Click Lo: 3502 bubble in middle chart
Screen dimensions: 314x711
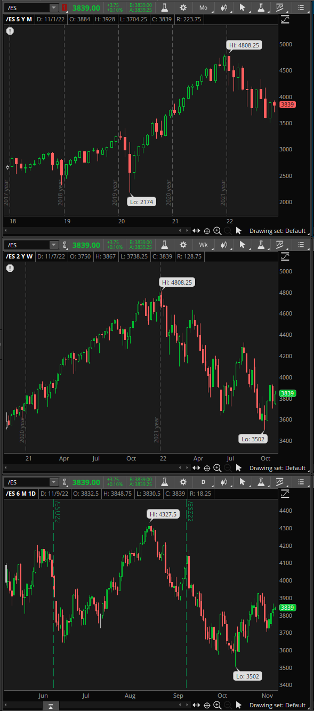coord(253,439)
